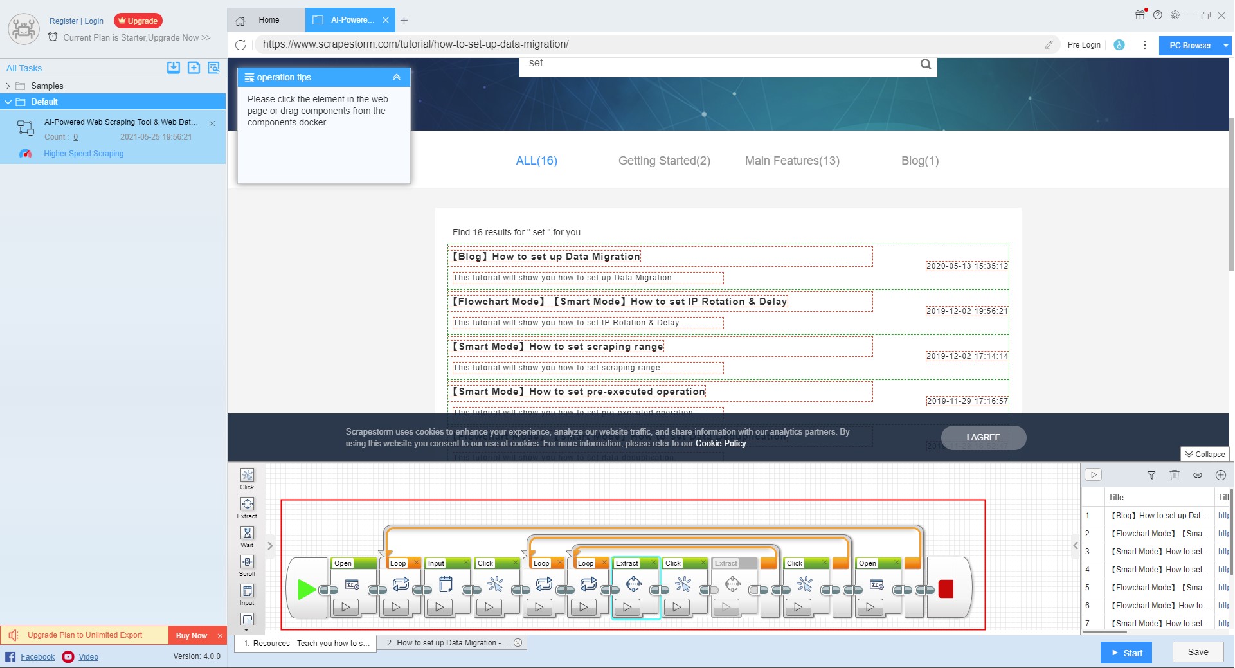Screen dimensions: 1235x668
Task: Select the Getting Started(2) category
Action: point(664,161)
